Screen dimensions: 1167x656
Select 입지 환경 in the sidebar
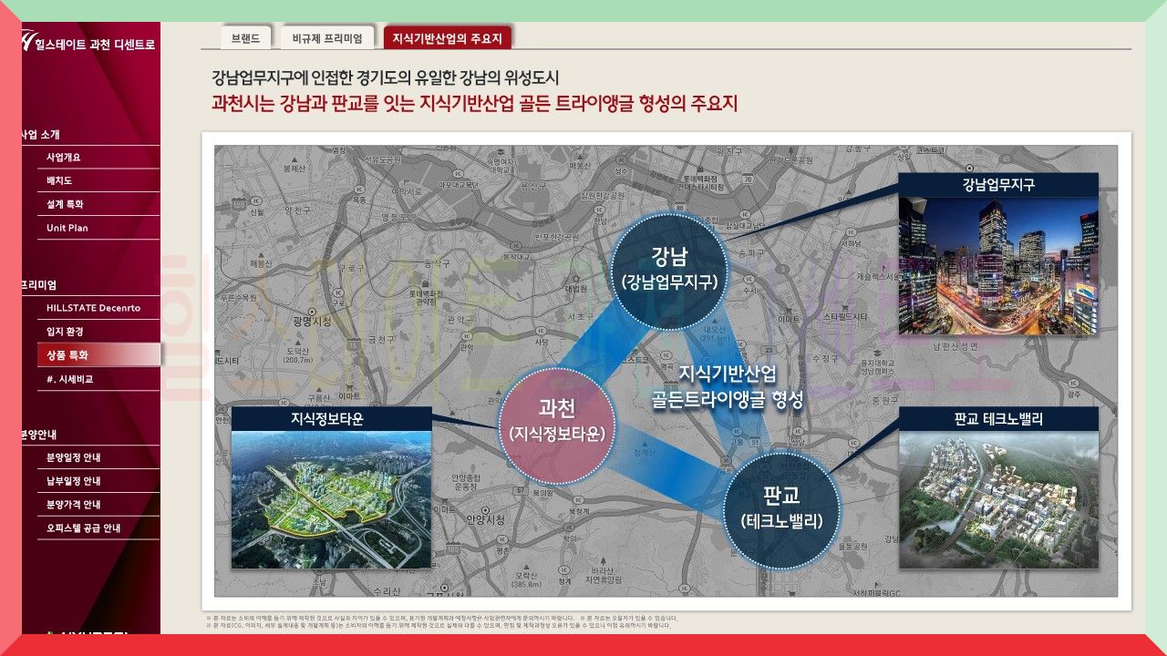(98, 332)
